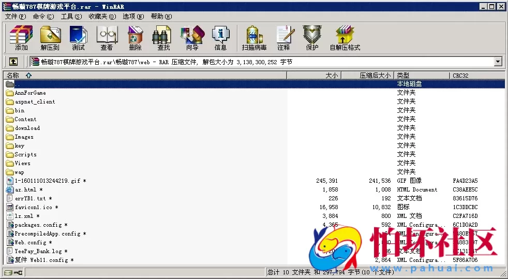The width and height of the screenshot is (508, 279).
Task: Select the errYB1.txt file icon
Action: (x=10, y=198)
